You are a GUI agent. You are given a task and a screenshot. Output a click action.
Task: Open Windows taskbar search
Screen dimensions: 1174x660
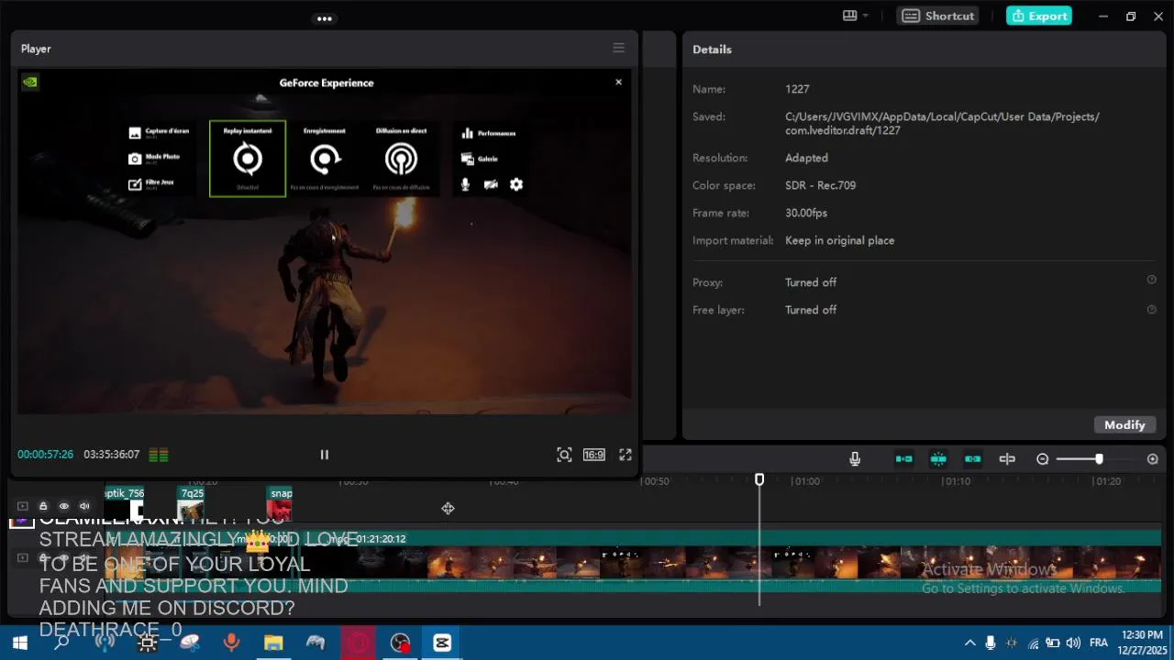[x=61, y=643]
